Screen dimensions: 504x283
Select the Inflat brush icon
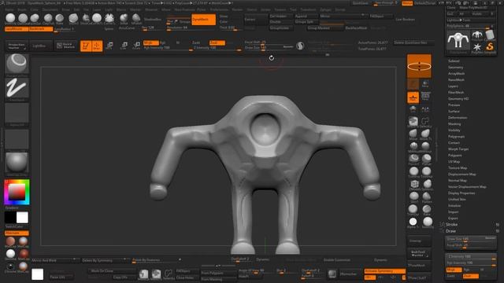124,18
